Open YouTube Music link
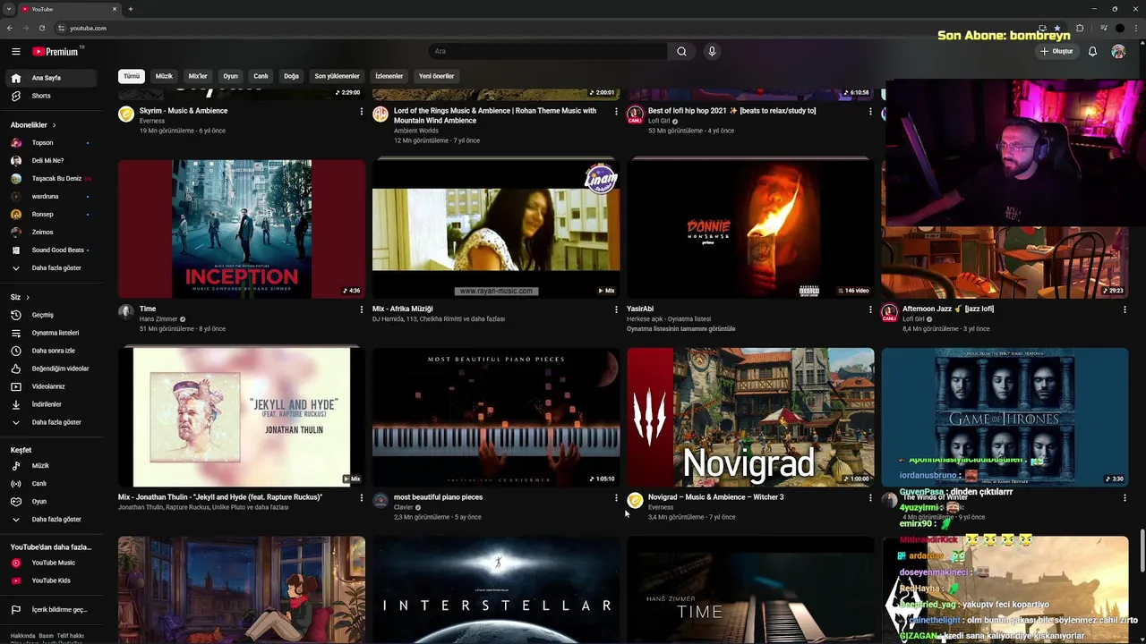The height and width of the screenshot is (644, 1146). [x=52, y=563]
